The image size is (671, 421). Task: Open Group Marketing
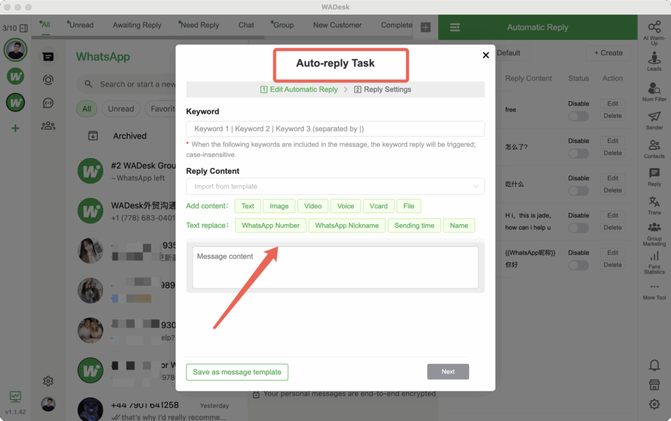click(x=653, y=233)
